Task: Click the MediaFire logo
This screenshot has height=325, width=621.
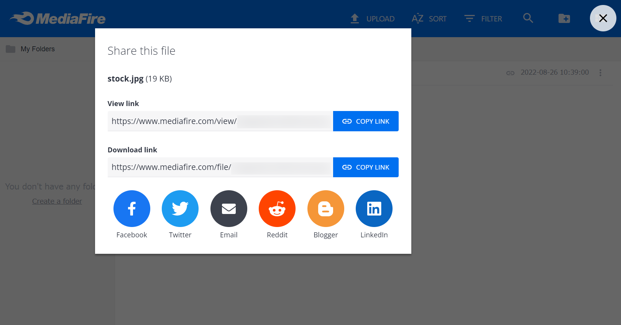Action: click(58, 18)
